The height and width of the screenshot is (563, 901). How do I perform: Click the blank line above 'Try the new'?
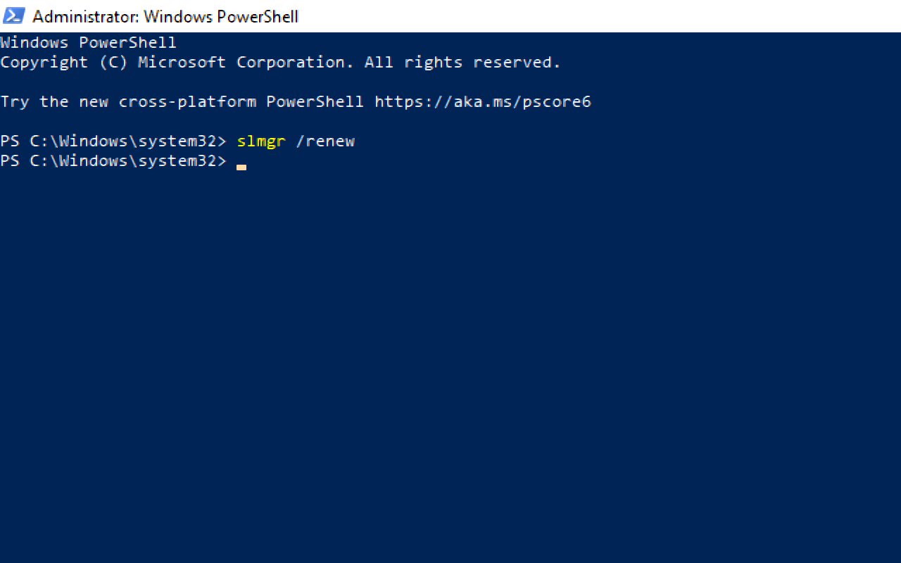(282, 82)
